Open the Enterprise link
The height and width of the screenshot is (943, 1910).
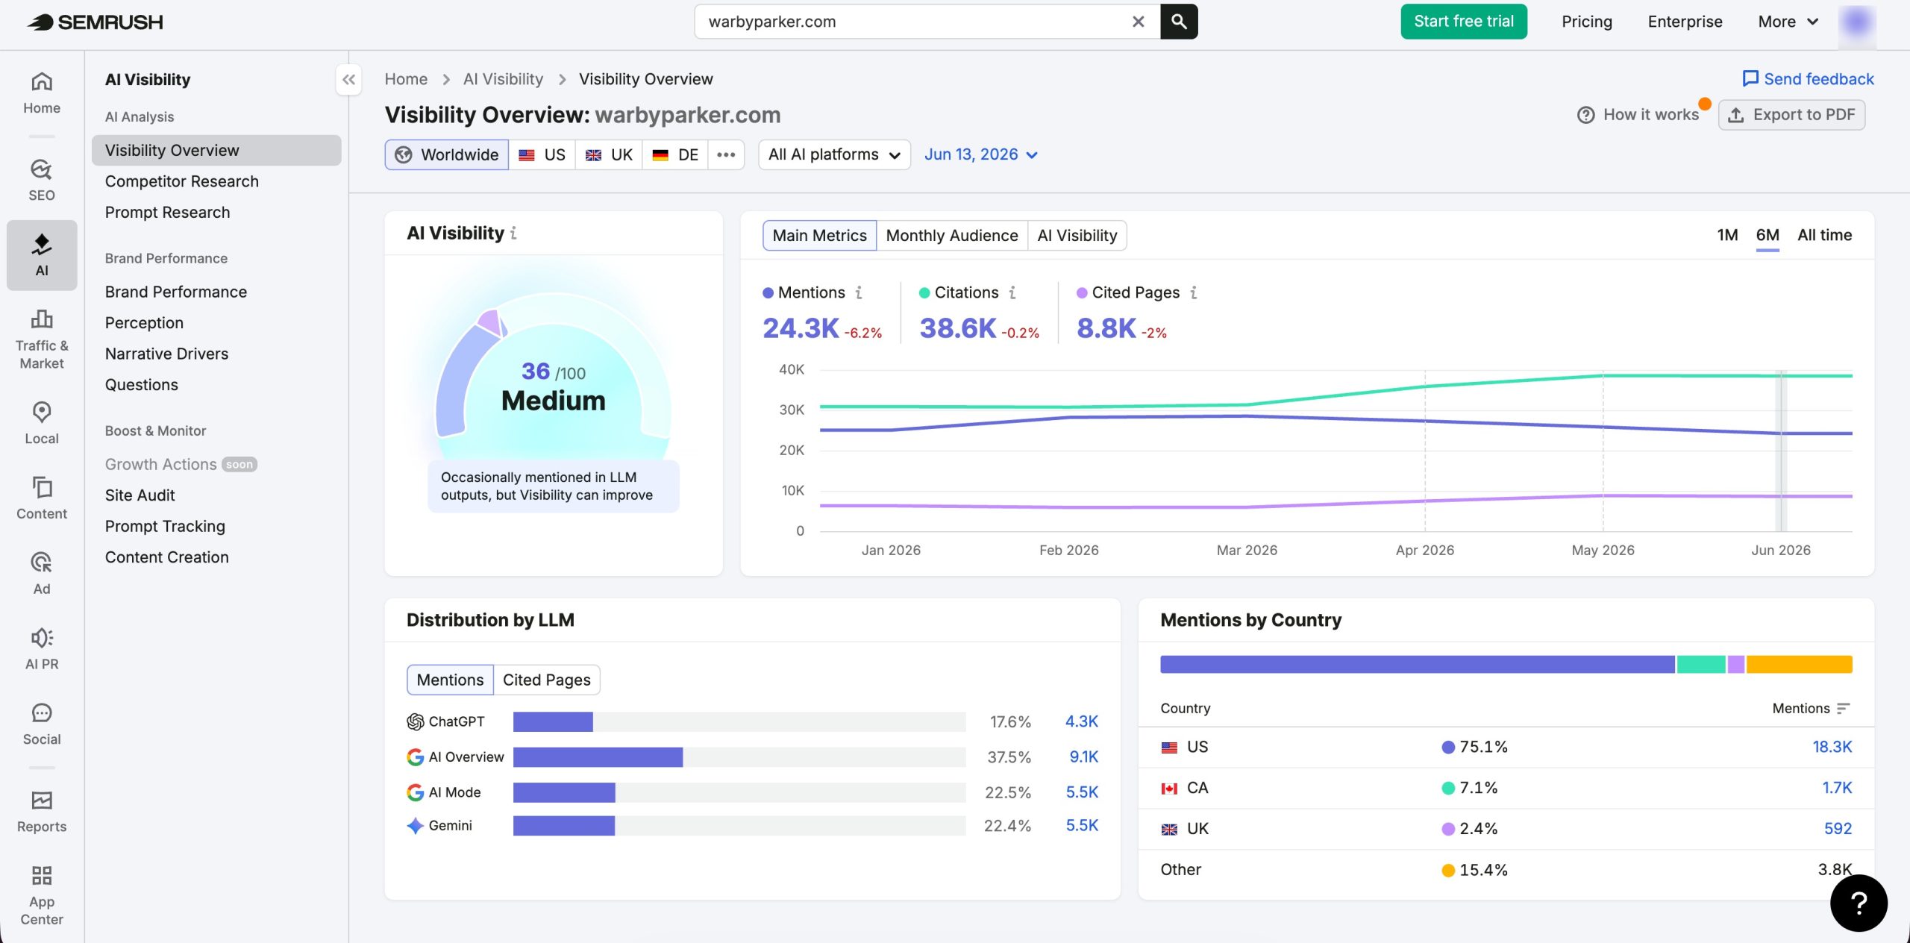[x=1685, y=22]
